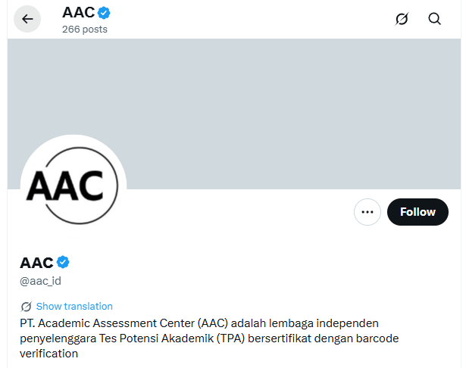Open the three-dots more options menu

(x=367, y=212)
